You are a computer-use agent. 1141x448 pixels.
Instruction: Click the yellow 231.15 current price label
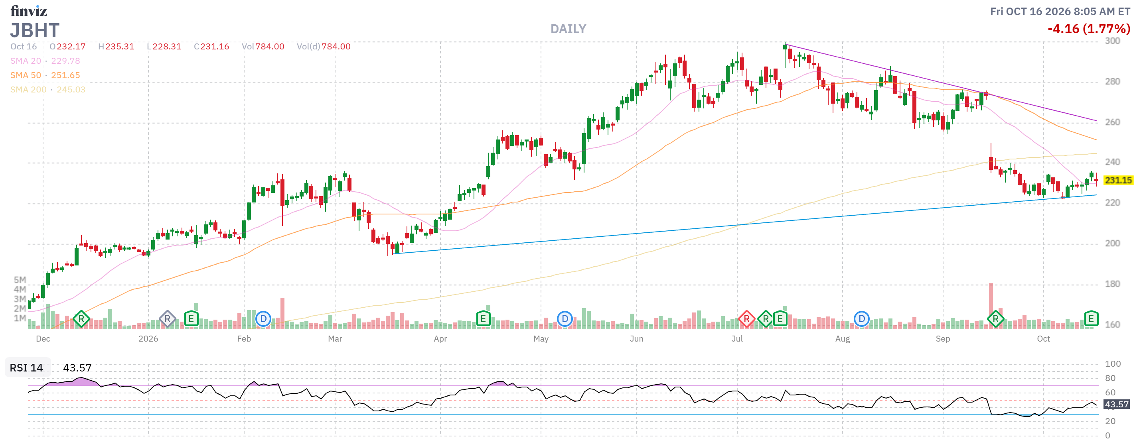(1118, 180)
